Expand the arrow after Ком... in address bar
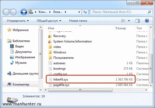The height and width of the screenshot is (108, 155). pyautogui.click(x=50, y=12)
